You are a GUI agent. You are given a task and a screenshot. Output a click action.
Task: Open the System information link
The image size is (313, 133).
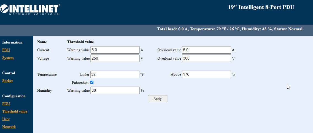click(8, 58)
